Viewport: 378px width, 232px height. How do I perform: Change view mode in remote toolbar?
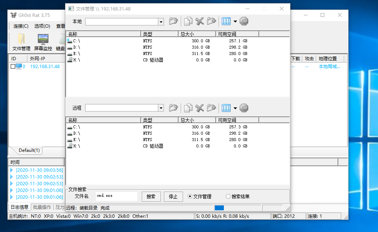[x=226, y=108]
